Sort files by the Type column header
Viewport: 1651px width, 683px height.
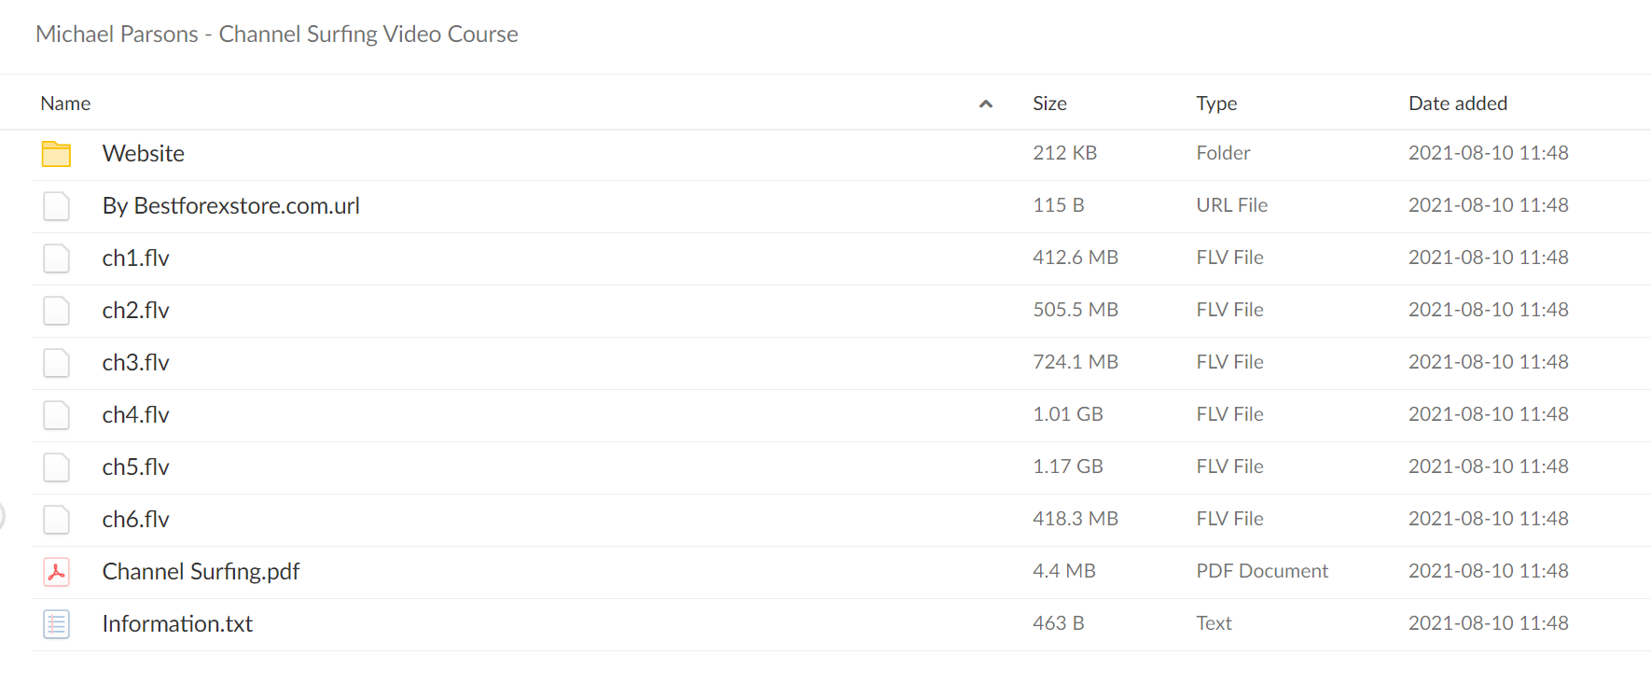tap(1216, 104)
